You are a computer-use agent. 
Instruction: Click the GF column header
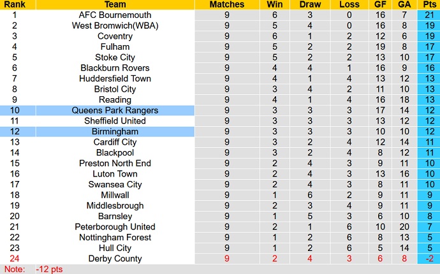[x=380, y=4]
